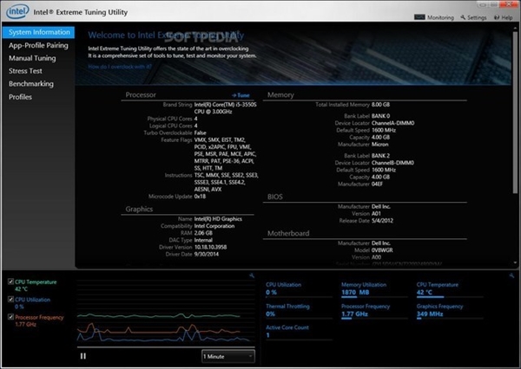Viewport: 521px width, 369px height.
Task: Select the Profiles sidebar item
Action: 20,97
